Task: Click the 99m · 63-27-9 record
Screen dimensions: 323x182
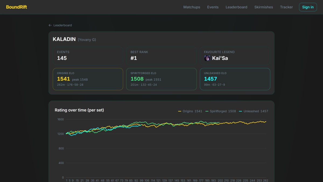Action: tap(215, 85)
